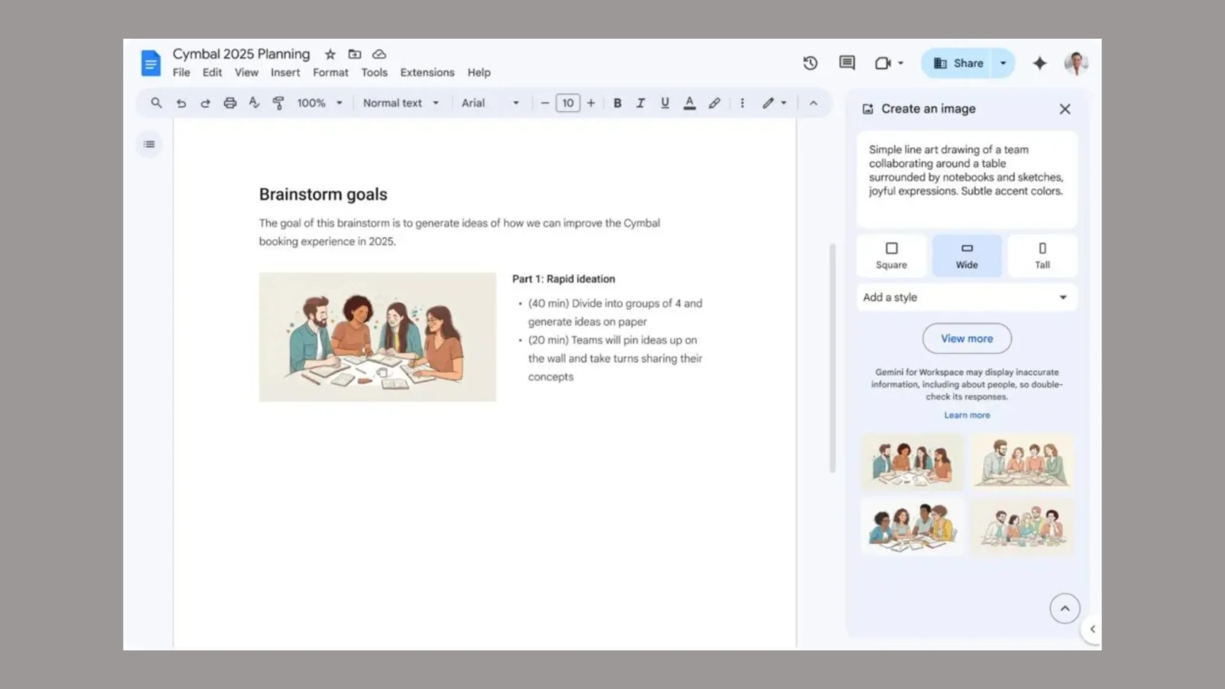The image size is (1225, 689).
Task: Open the toolbar more options menu
Action: coord(742,103)
